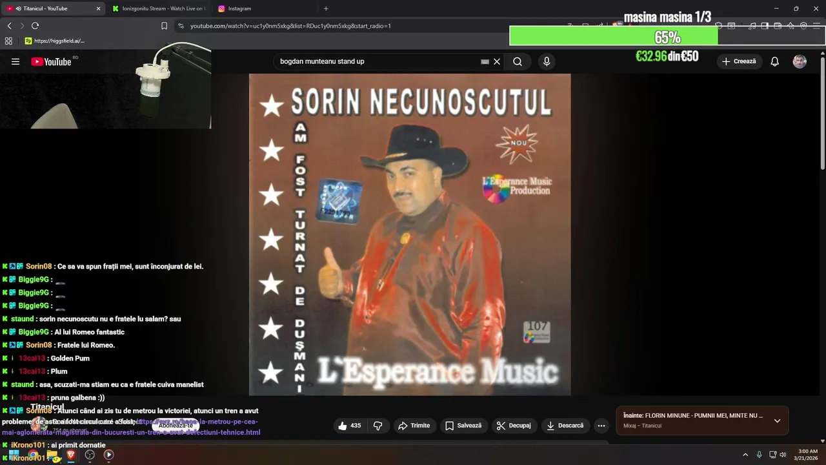Switch to the Instagram tab
This screenshot has width=826, height=465.
[x=239, y=8]
